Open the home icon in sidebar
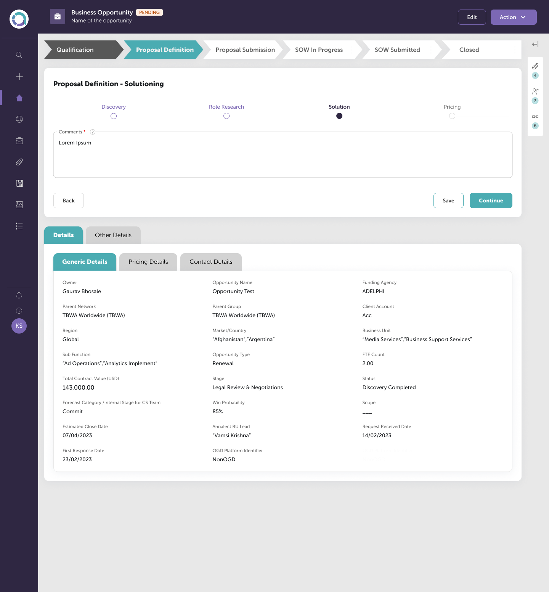Viewport: 549px width, 592px height. (x=19, y=98)
